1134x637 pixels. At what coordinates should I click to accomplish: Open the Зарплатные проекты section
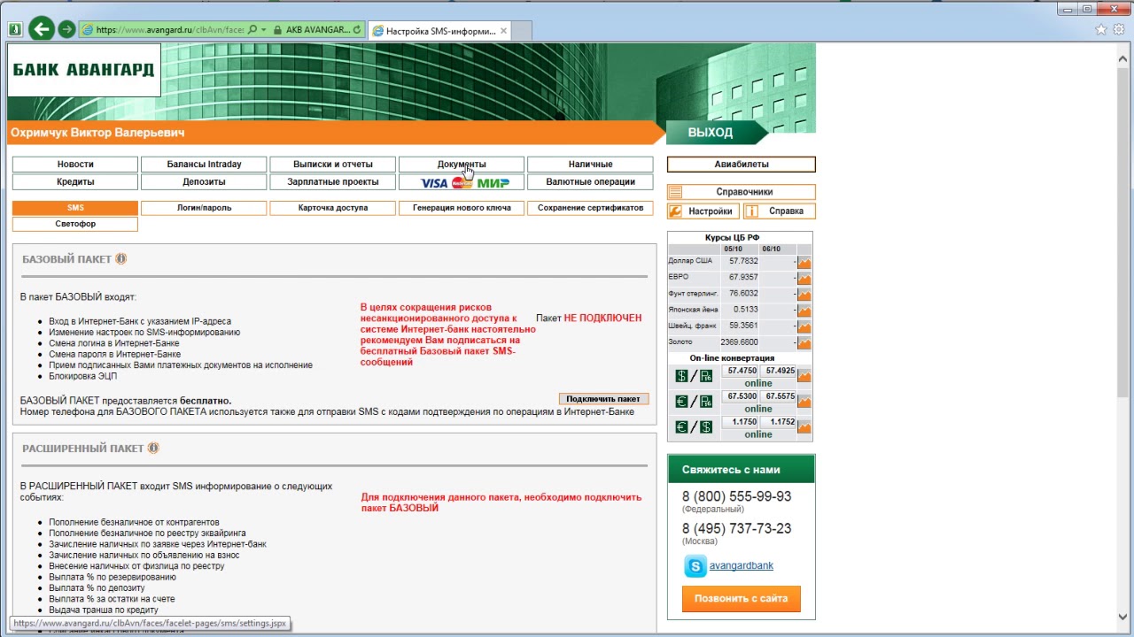tap(333, 182)
